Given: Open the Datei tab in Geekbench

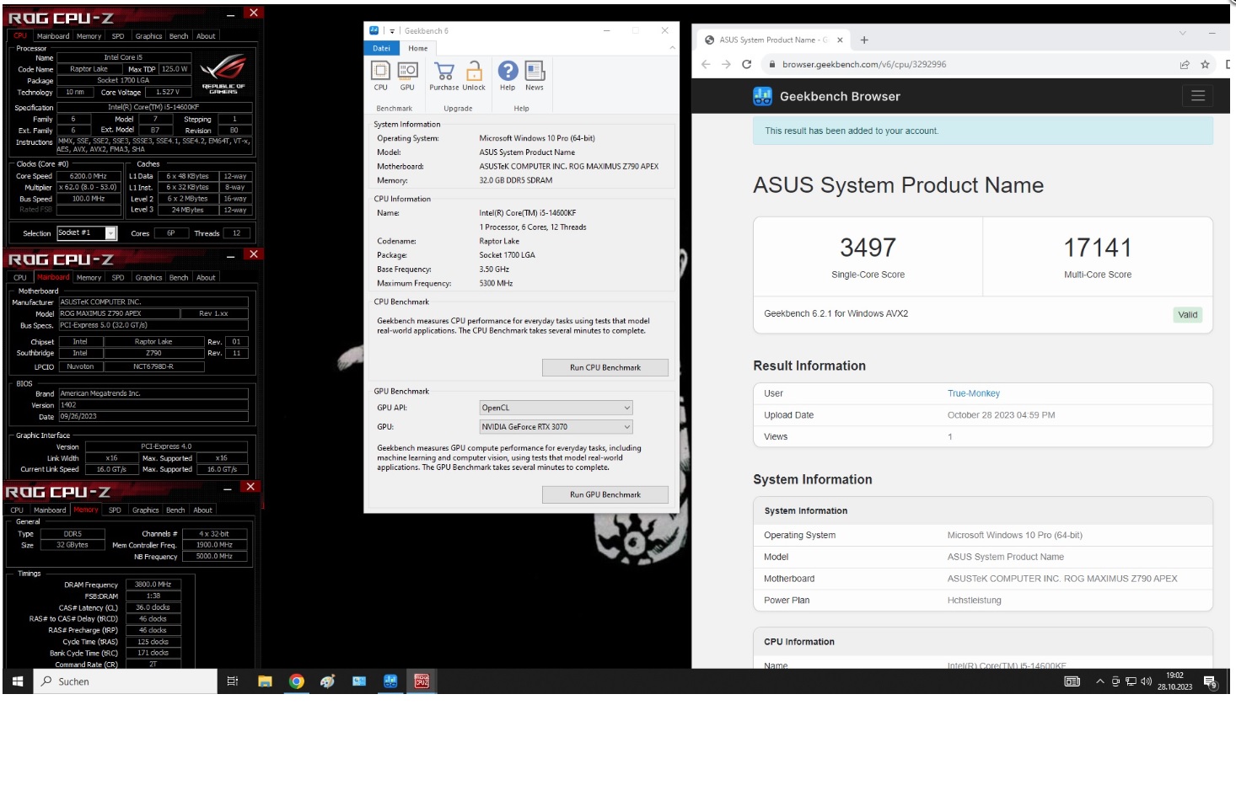Looking at the screenshot, I should point(382,48).
